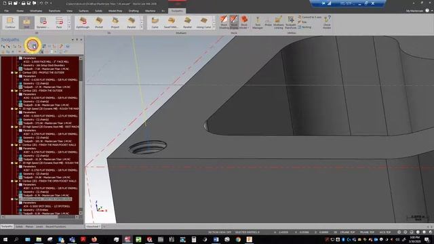Open the File menu
This screenshot has height=244, width=434.
click(6, 11)
